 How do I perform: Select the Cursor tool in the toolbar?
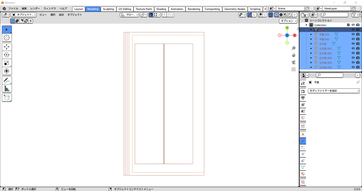[7, 38]
